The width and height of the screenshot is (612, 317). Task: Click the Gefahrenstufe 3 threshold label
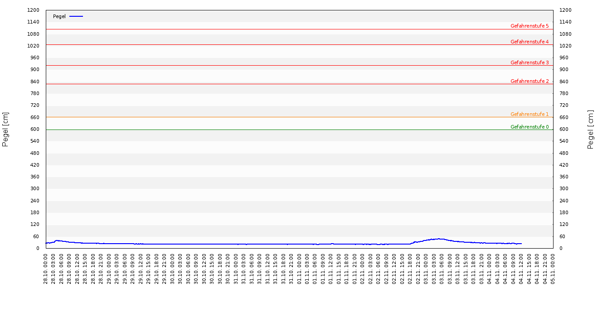coord(529,62)
